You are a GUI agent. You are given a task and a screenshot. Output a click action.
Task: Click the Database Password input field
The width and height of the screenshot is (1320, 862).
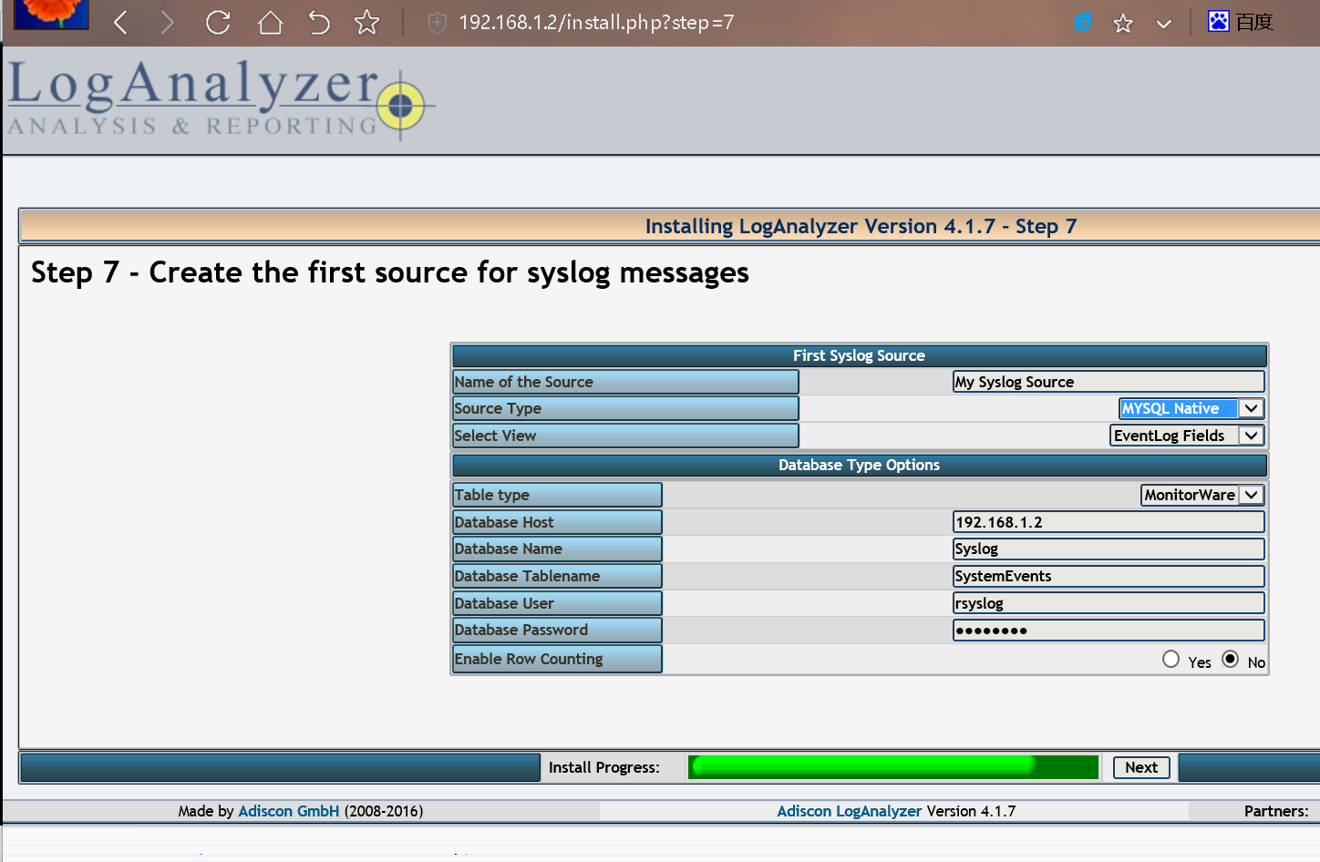[x=1109, y=630]
